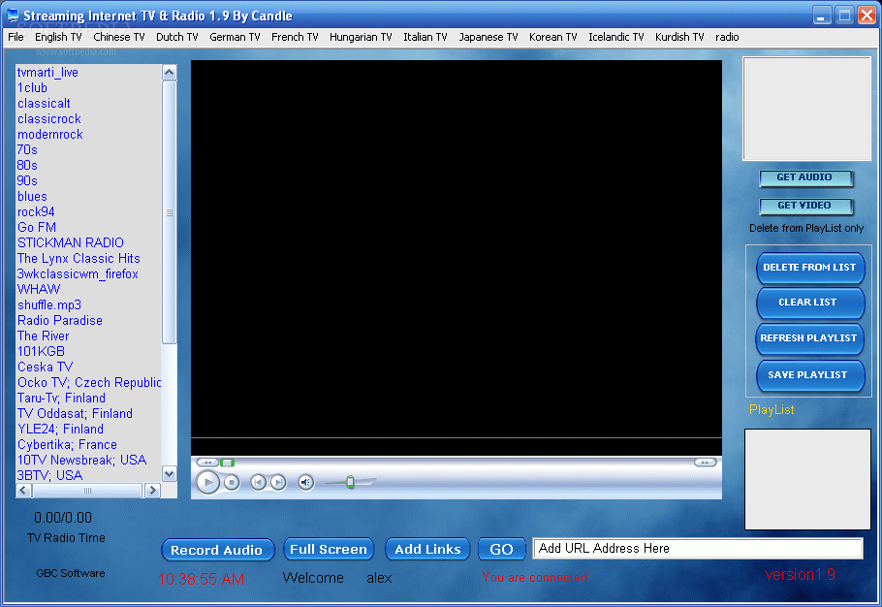Select Cybertika; France channel
This screenshot has height=607, width=882.
[67, 444]
